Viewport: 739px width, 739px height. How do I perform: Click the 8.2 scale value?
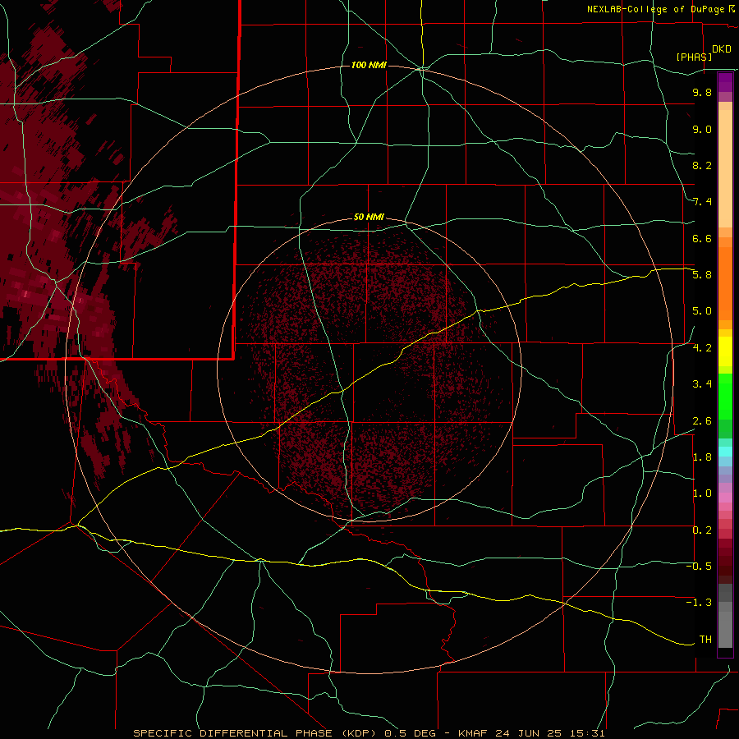coord(702,165)
